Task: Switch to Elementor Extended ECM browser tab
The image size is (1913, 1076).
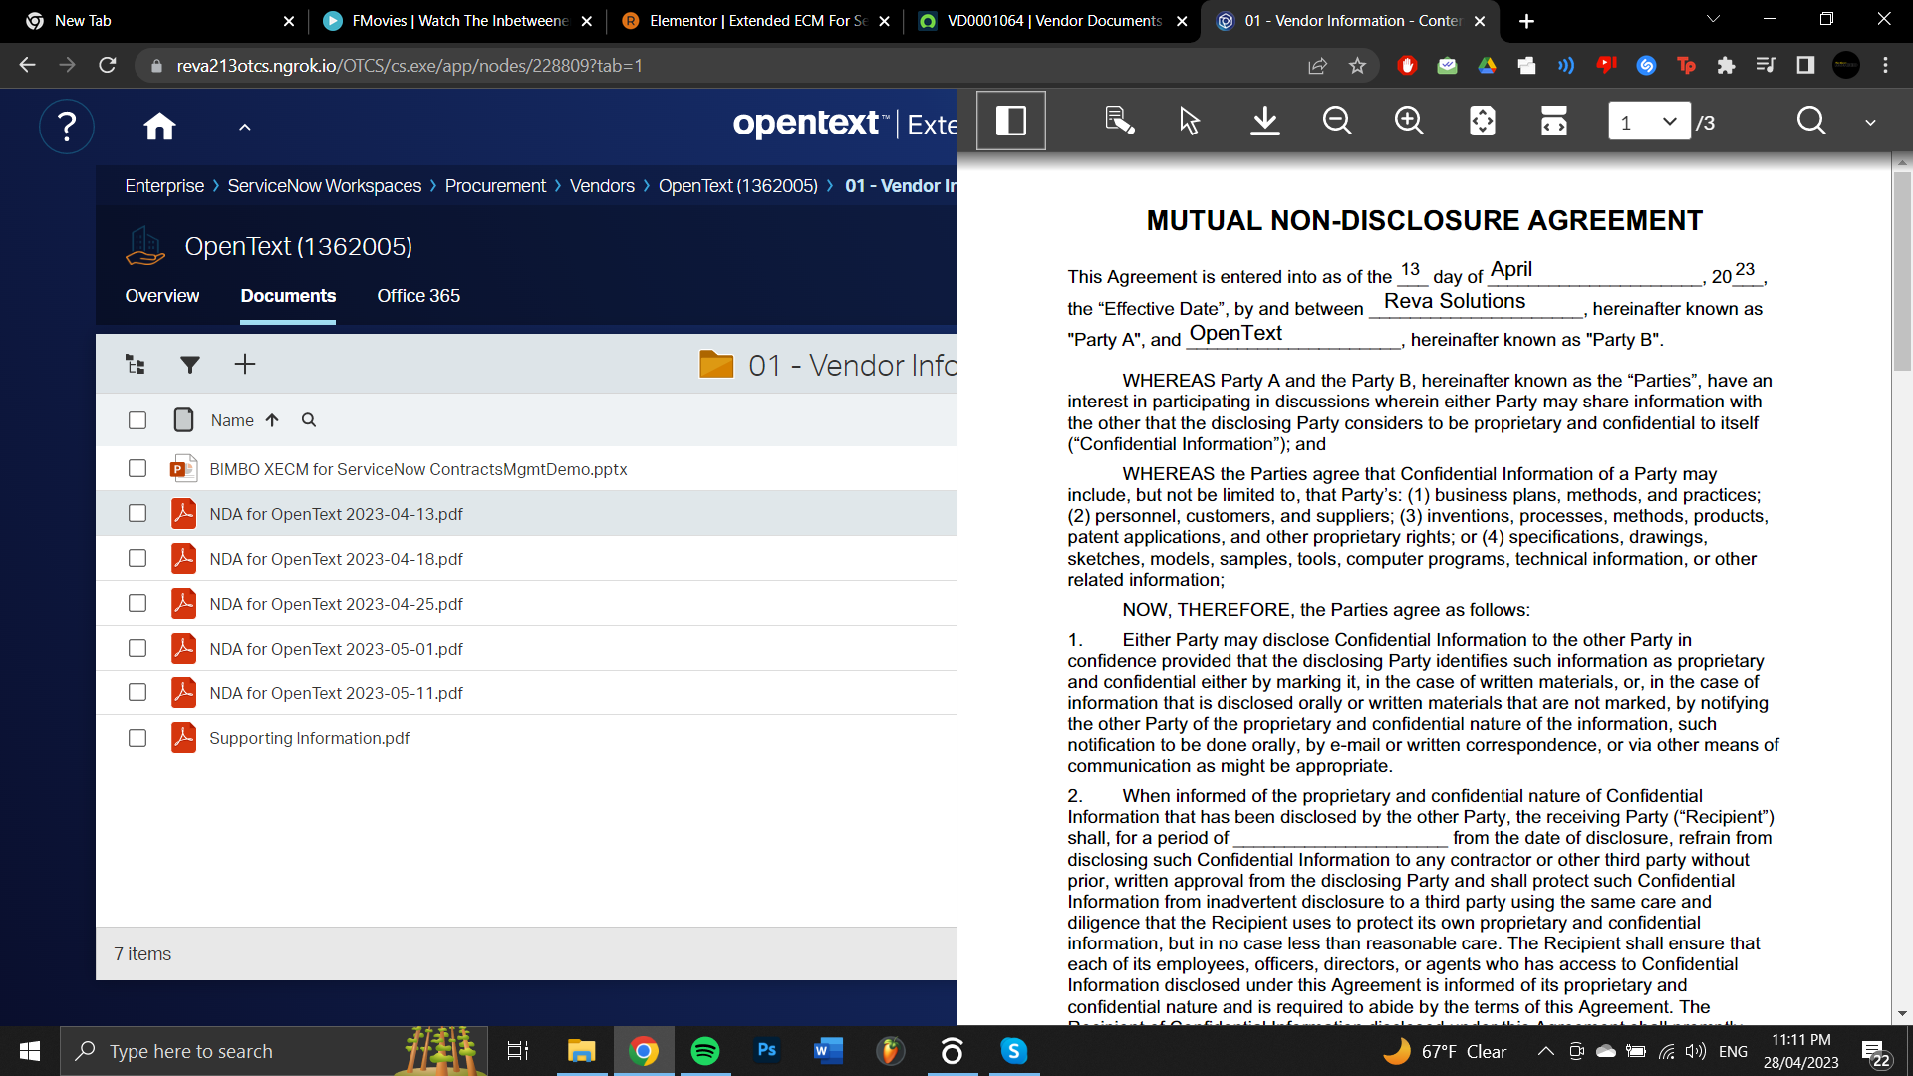Action: tap(754, 21)
